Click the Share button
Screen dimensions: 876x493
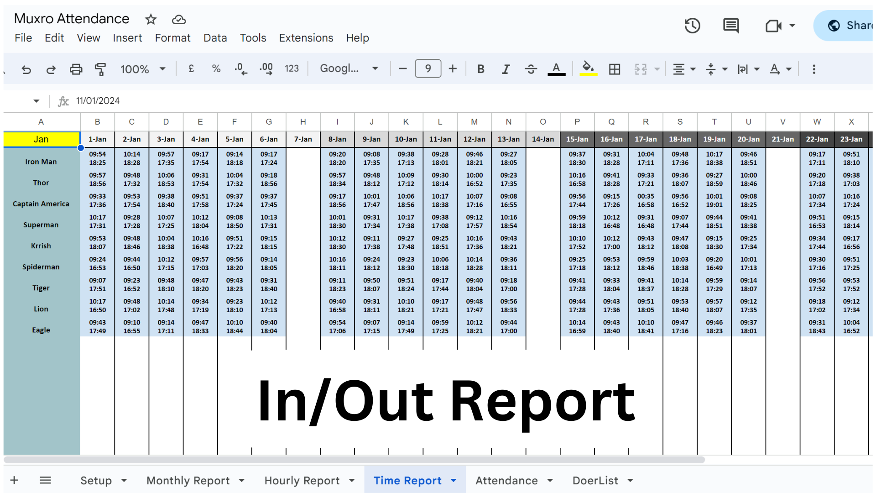844,26
